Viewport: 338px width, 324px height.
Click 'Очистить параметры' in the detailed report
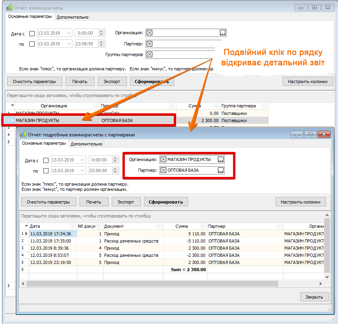[49, 202]
